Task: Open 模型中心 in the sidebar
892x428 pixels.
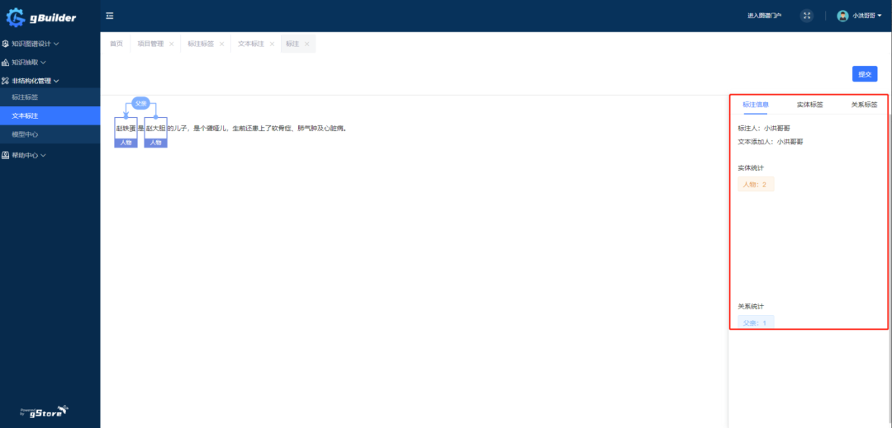Action: click(x=50, y=134)
